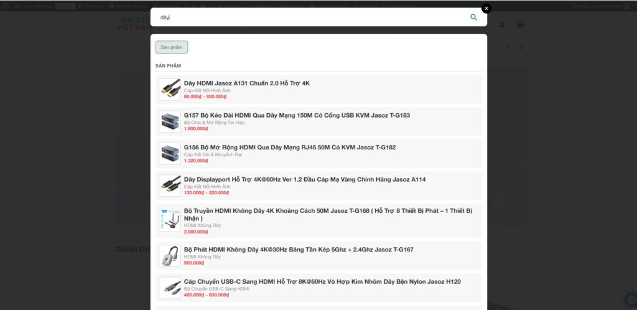Click thumbnail of Dây Displayport A114 cable
Image resolution: width=637 pixels, height=310 pixels.
[x=170, y=186]
